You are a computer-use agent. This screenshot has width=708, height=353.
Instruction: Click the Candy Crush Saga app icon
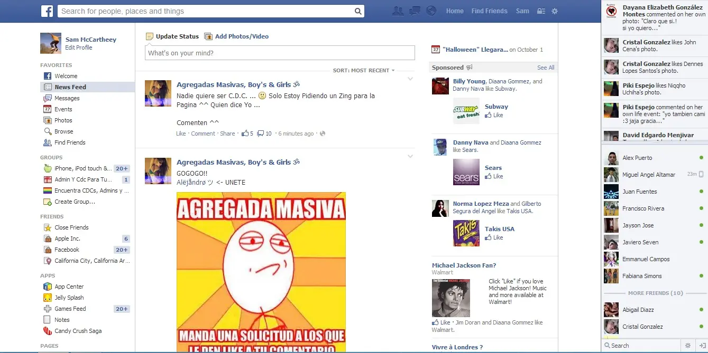coord(47,331)
